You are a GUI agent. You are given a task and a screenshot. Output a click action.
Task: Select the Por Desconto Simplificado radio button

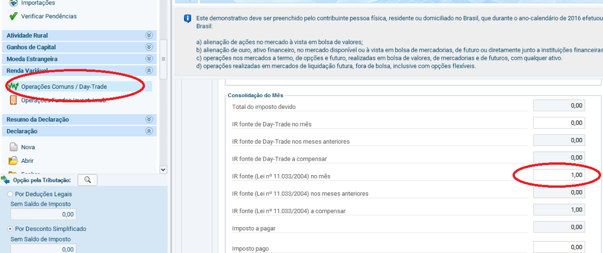[x=11, y=229]
